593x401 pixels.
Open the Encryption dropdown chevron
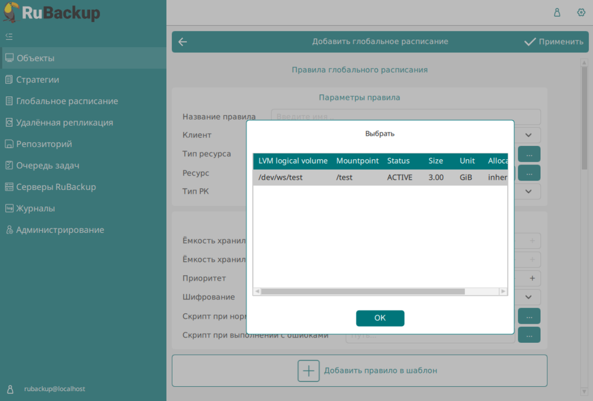coord(528,297)
